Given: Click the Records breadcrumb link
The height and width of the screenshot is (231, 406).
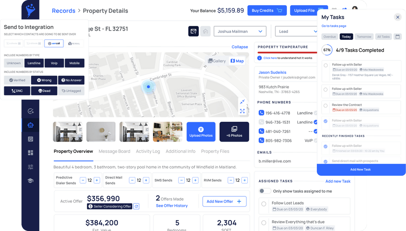Looking at the screenshot, I should tap(64, 11).
